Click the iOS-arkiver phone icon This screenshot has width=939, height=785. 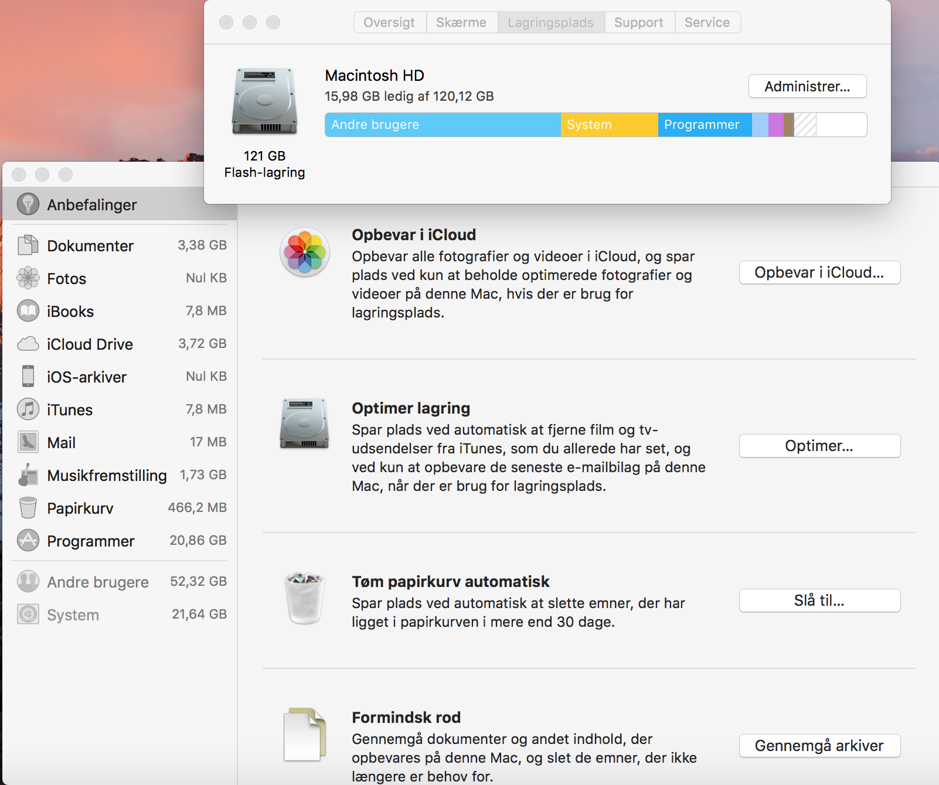(28, 377)
